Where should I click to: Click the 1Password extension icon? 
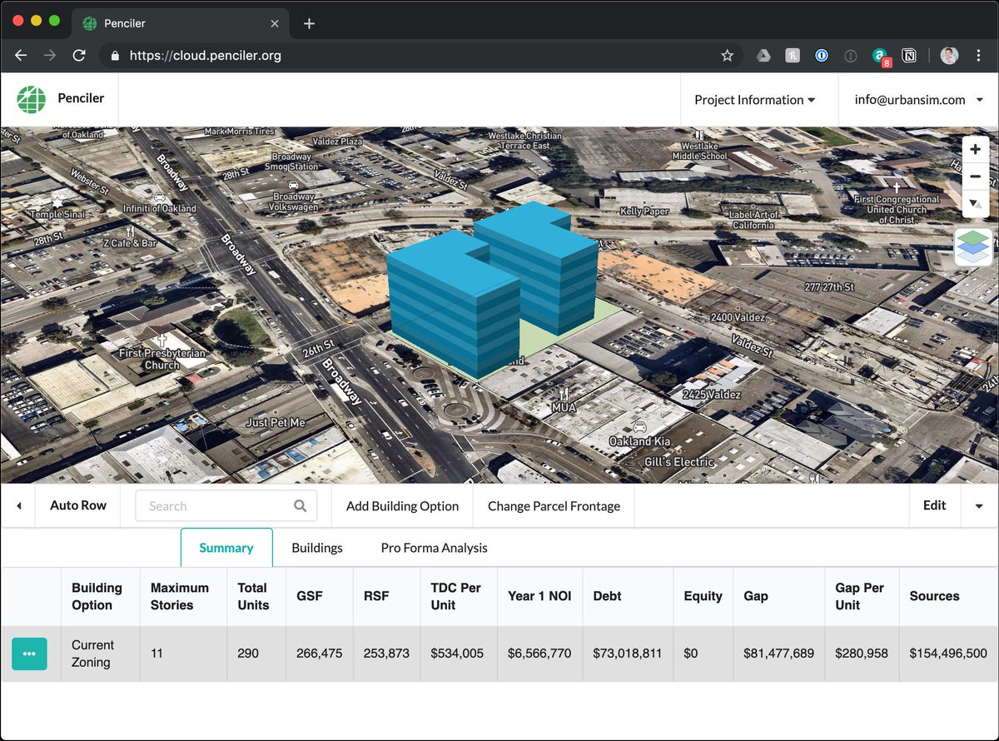pos(821,56)
